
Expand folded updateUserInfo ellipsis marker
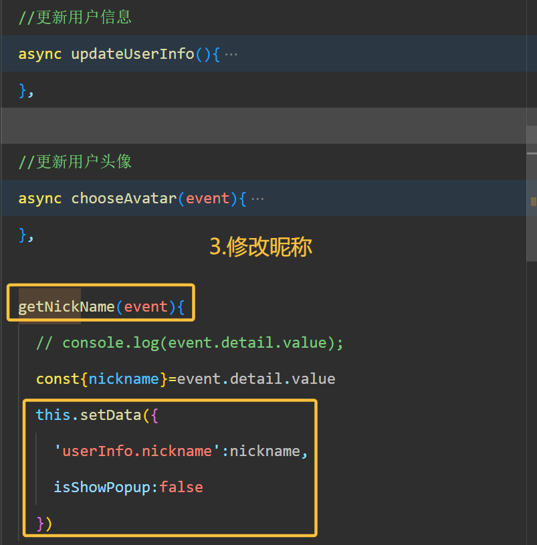point(231,55)
